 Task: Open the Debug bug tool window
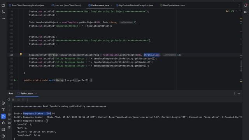[3, 123]
